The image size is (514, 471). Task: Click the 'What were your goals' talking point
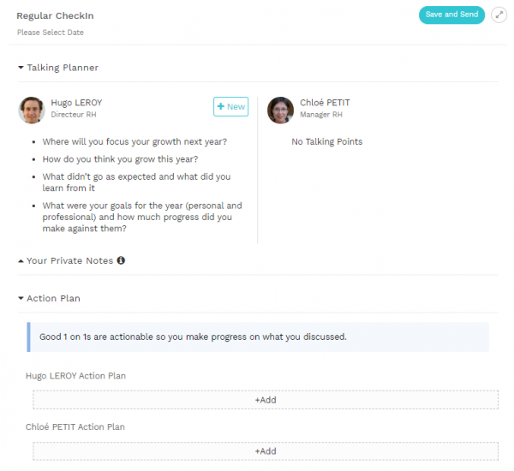pos(142,218)
